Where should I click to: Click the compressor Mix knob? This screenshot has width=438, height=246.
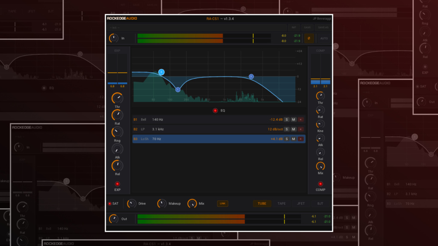click(x=320, y=166)
